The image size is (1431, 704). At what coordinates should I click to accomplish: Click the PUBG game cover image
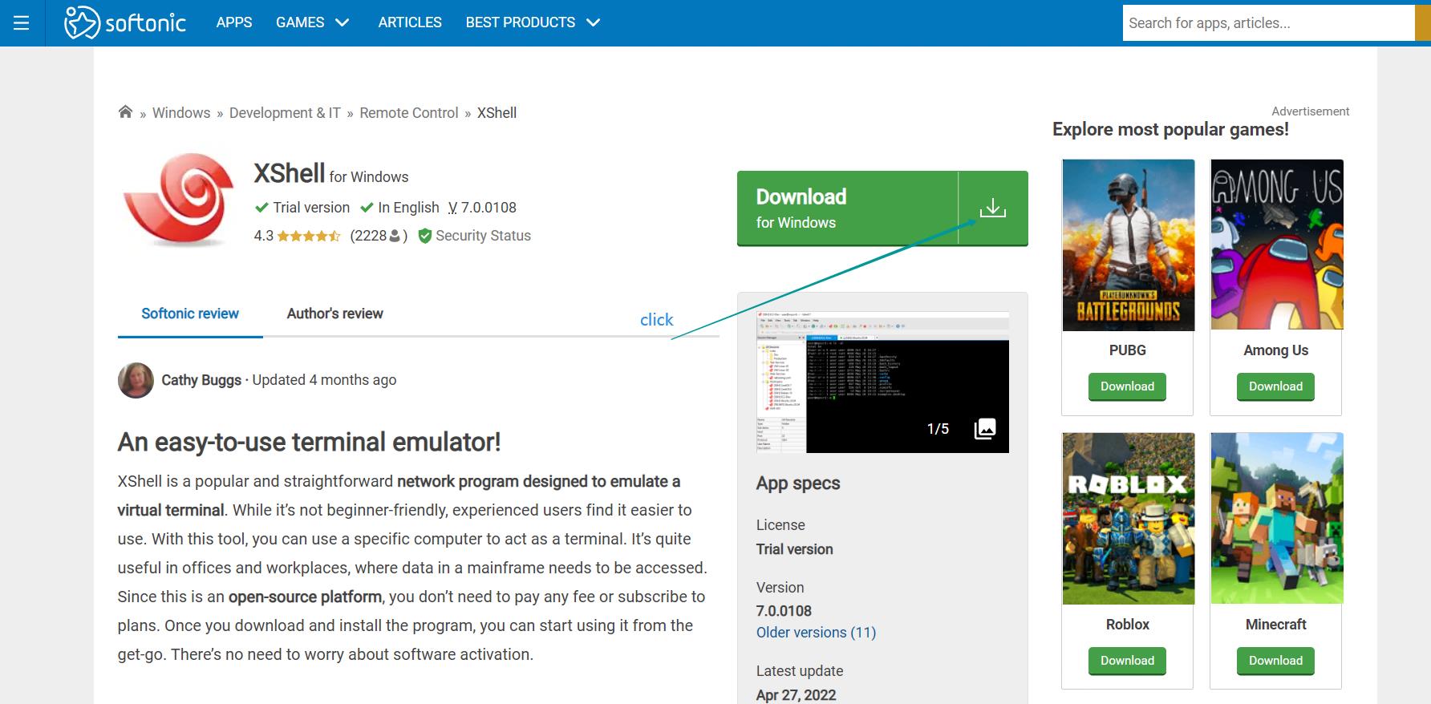click(x=1128, y=245)
